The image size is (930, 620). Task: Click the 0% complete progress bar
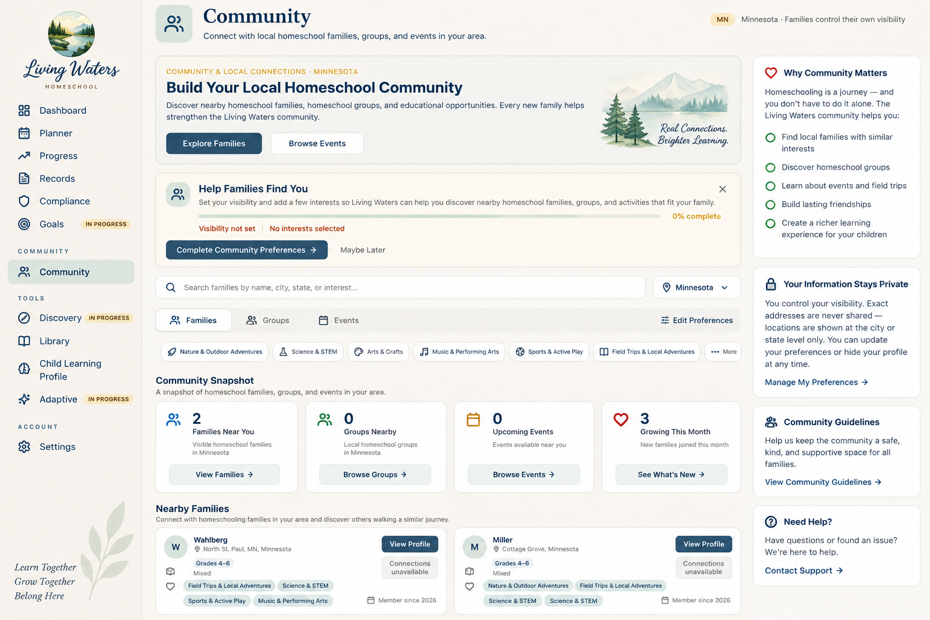pos(429,216)
